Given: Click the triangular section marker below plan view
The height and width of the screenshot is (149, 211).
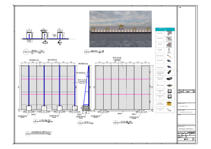Looking at the screenshot, I should (45, 42).
